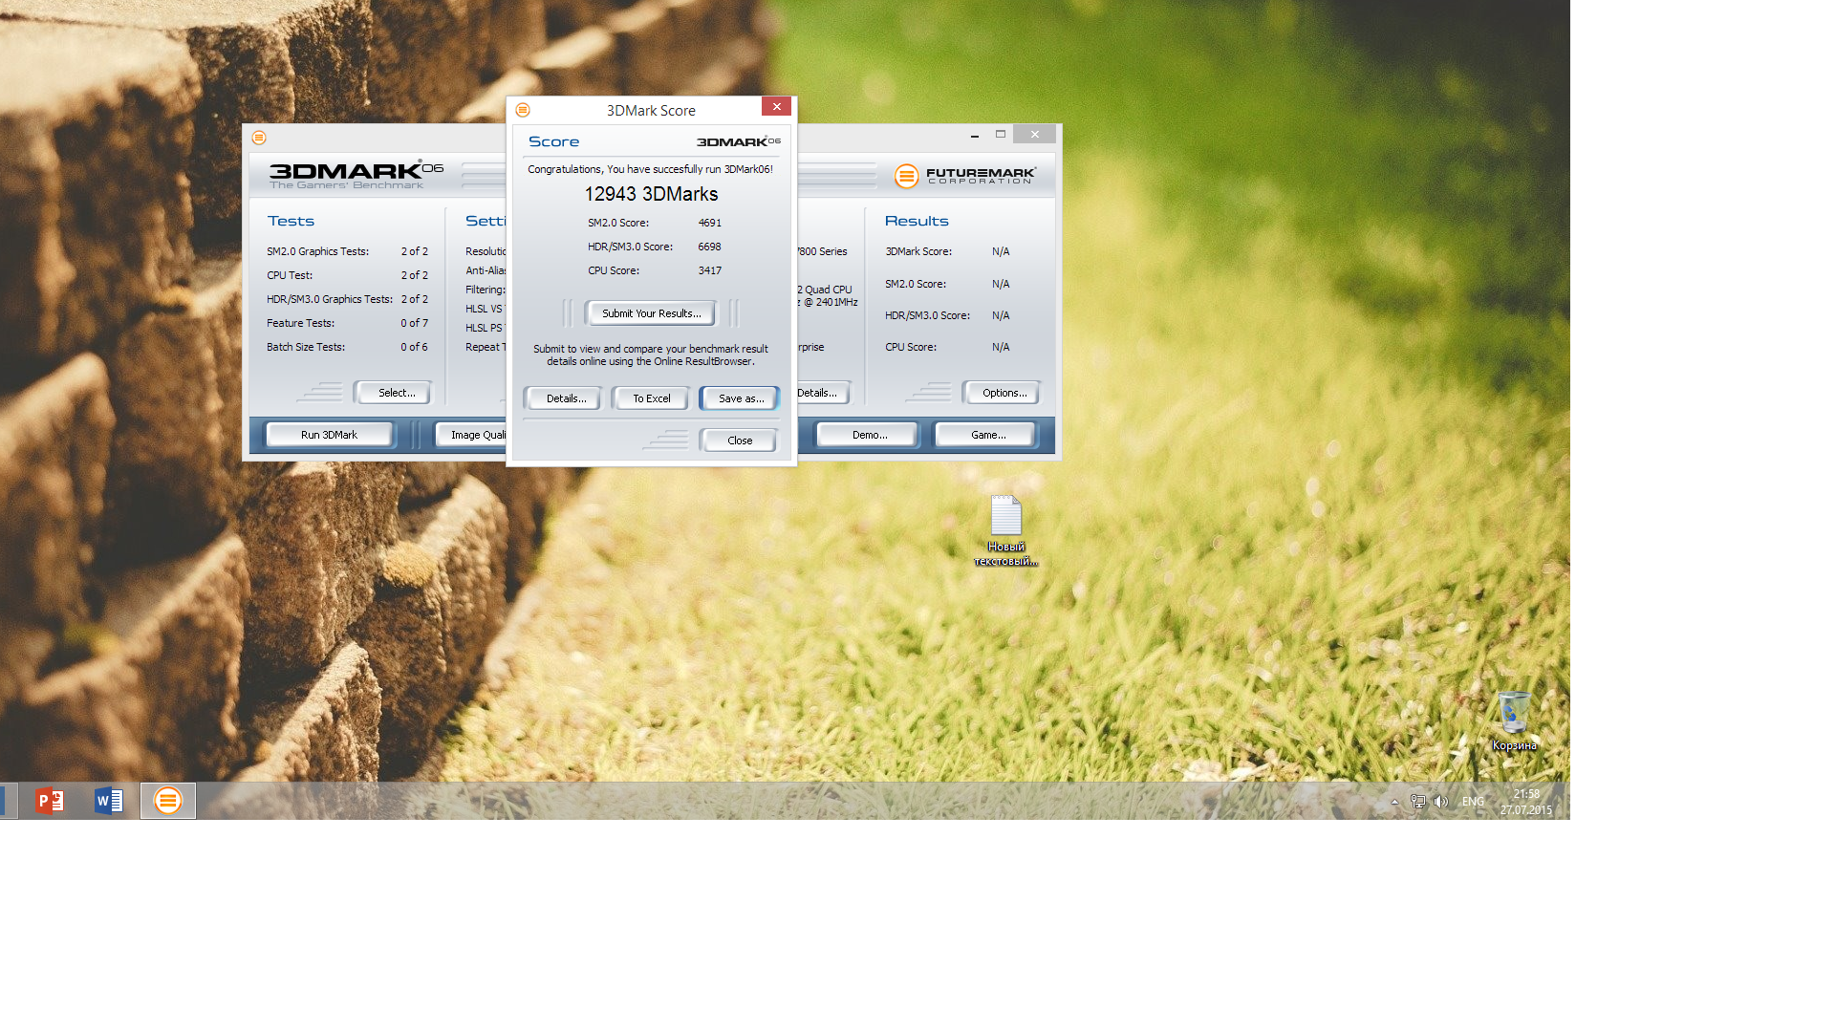This screenshot has width=1835, height=1032.
Task: Click the 3DMark taskbar icon
Action: coord(168,801)
